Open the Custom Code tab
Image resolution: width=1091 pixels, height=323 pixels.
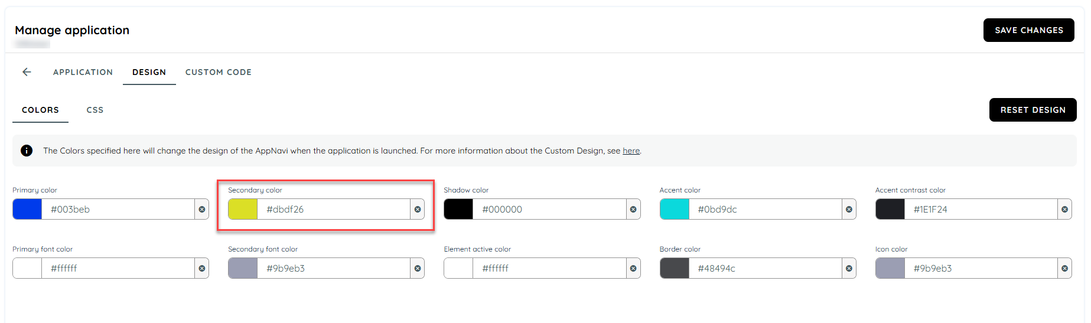point(219,72)
